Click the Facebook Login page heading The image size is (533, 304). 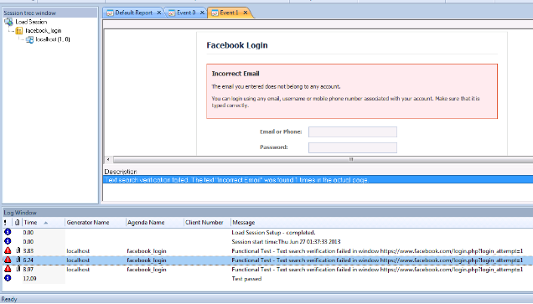pos(237,45)
